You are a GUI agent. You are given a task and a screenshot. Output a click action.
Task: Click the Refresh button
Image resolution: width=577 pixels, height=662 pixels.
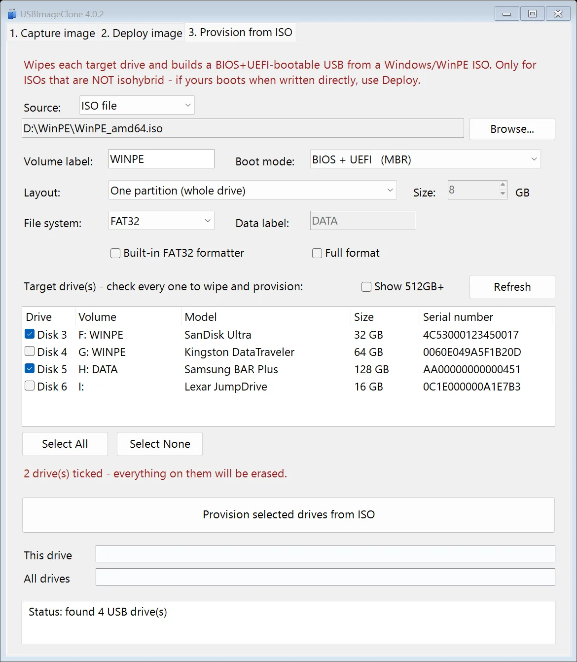pyautogui.click(x=512, y=287)
